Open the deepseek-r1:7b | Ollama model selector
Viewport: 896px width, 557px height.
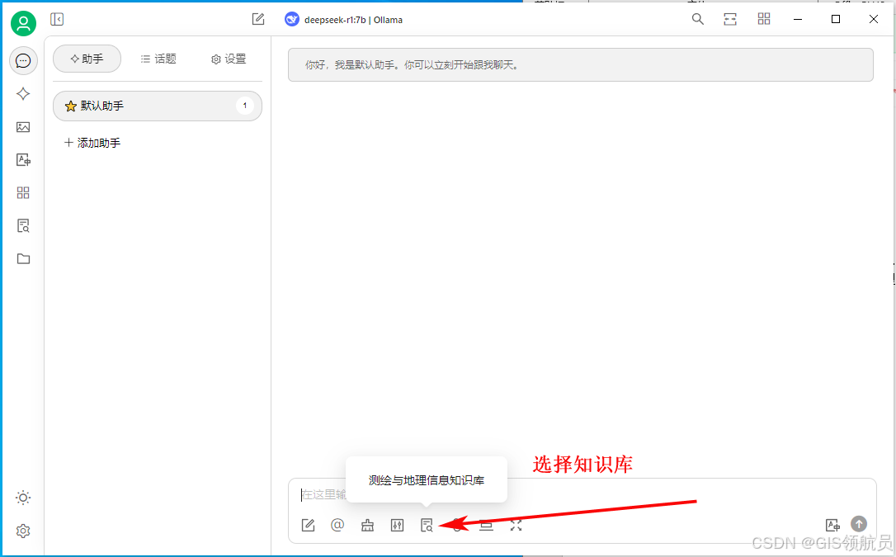(x=343, y=20)
